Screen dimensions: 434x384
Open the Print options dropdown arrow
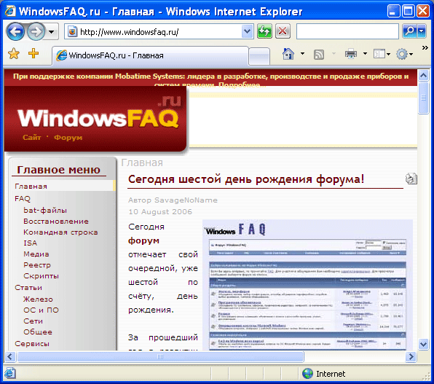click(x=365, y=54)
